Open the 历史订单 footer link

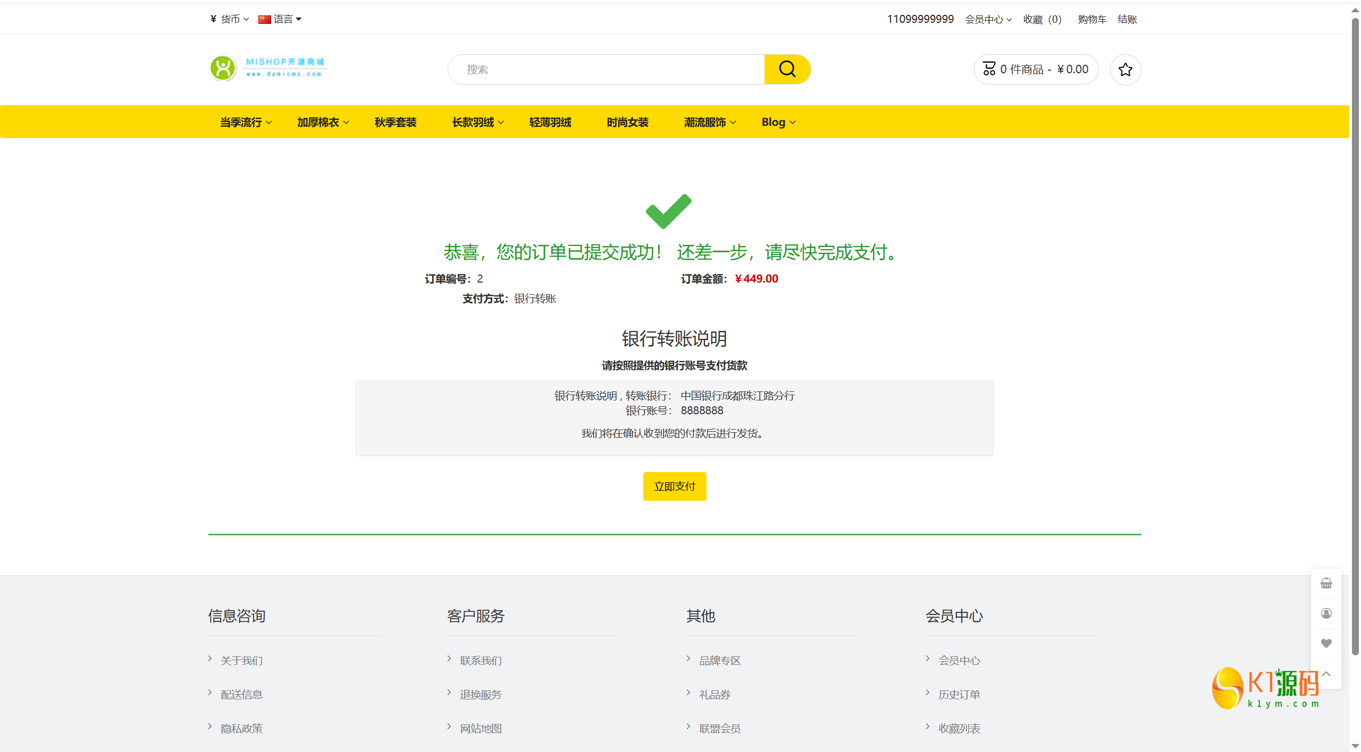pyautogui.click(x=959, y=694)
